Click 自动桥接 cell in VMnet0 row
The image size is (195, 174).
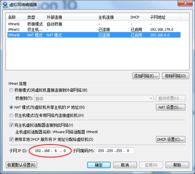(54, 24)
